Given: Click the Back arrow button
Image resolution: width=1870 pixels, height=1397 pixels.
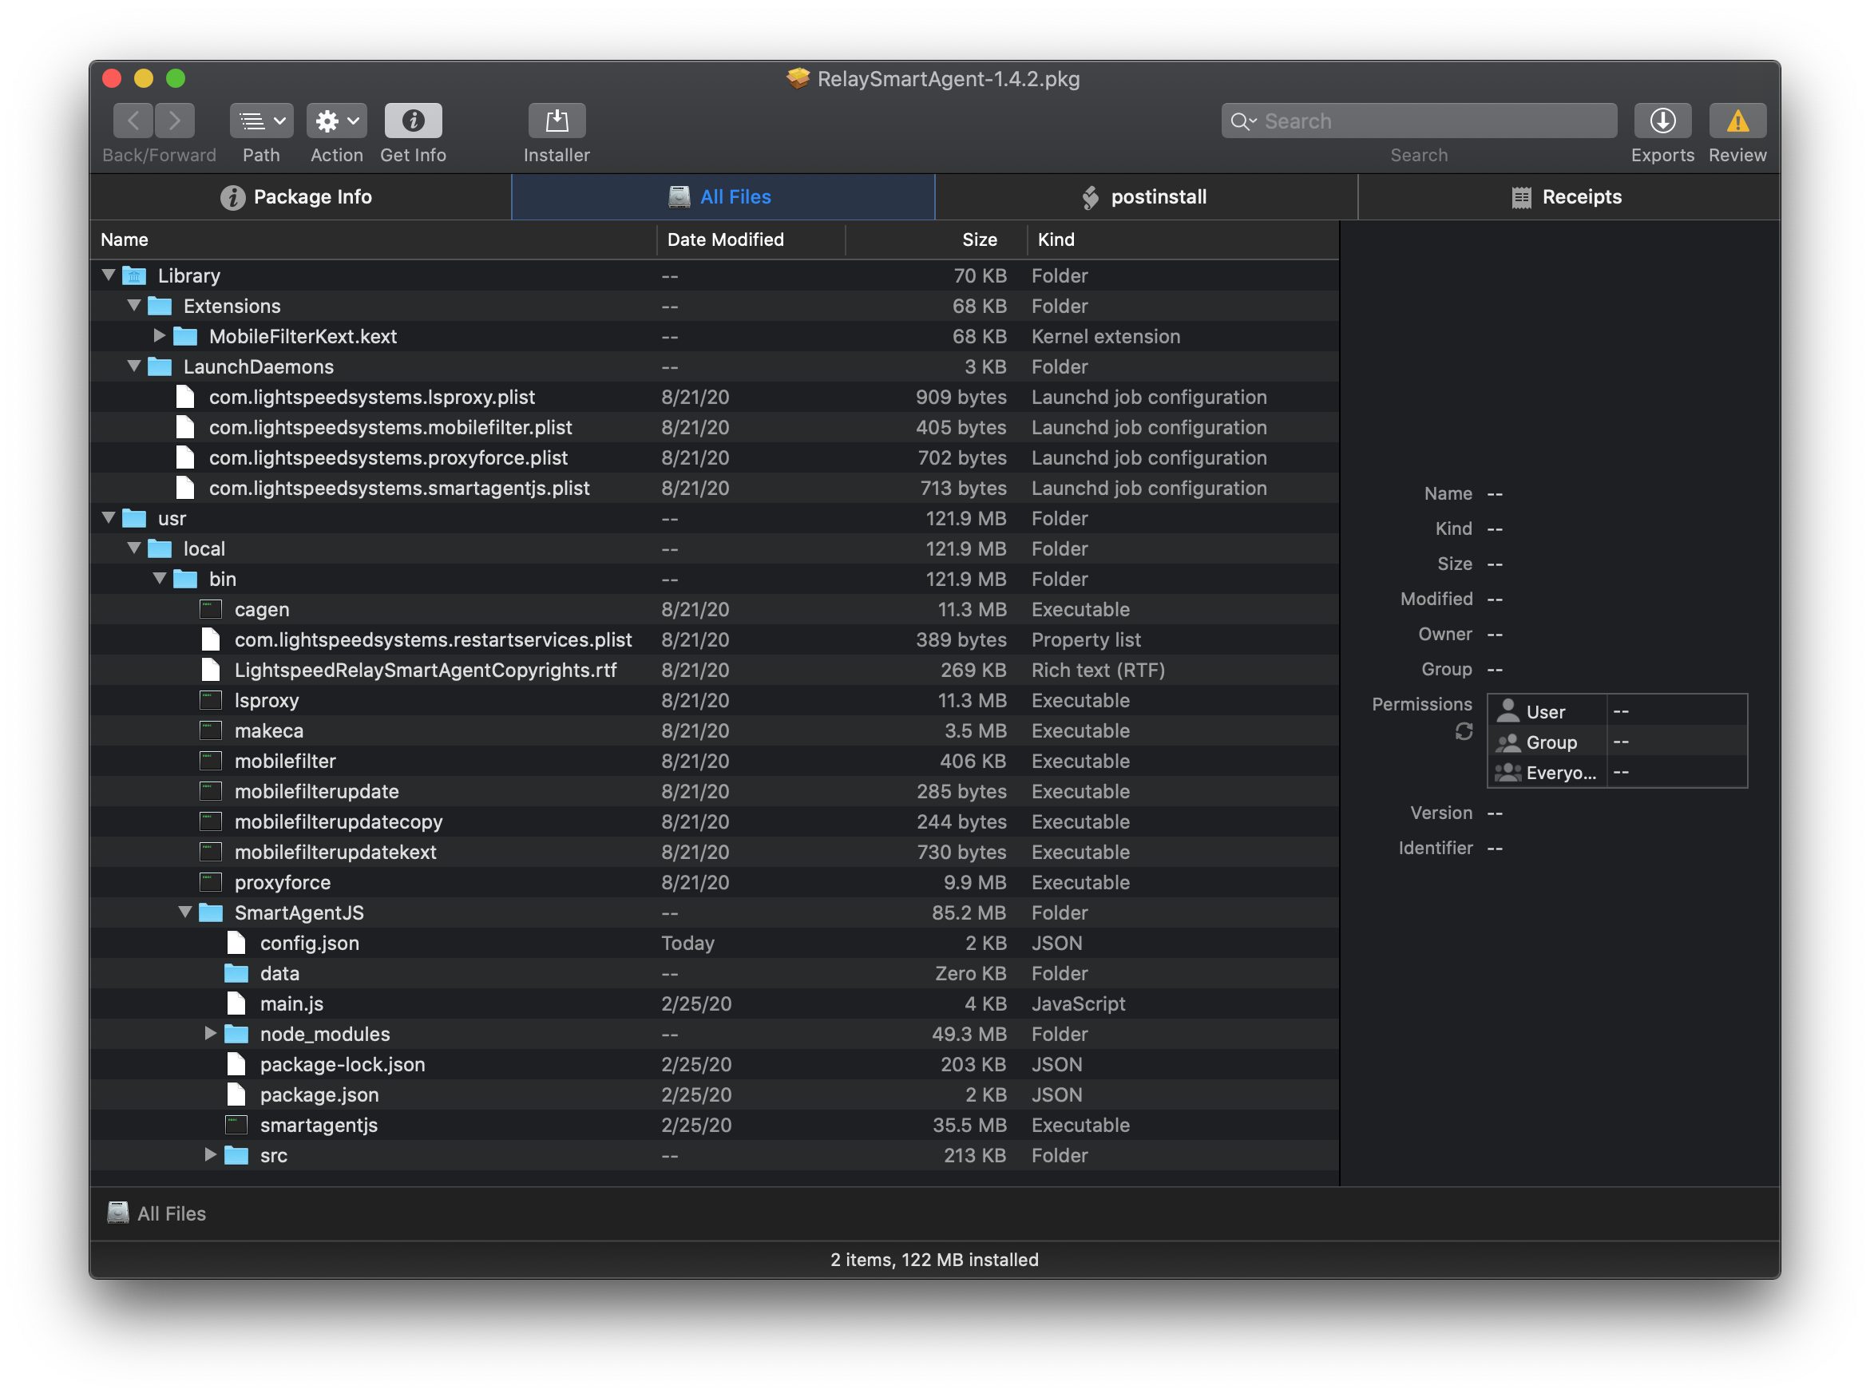Looking at the screenshot, I should 133,121.
